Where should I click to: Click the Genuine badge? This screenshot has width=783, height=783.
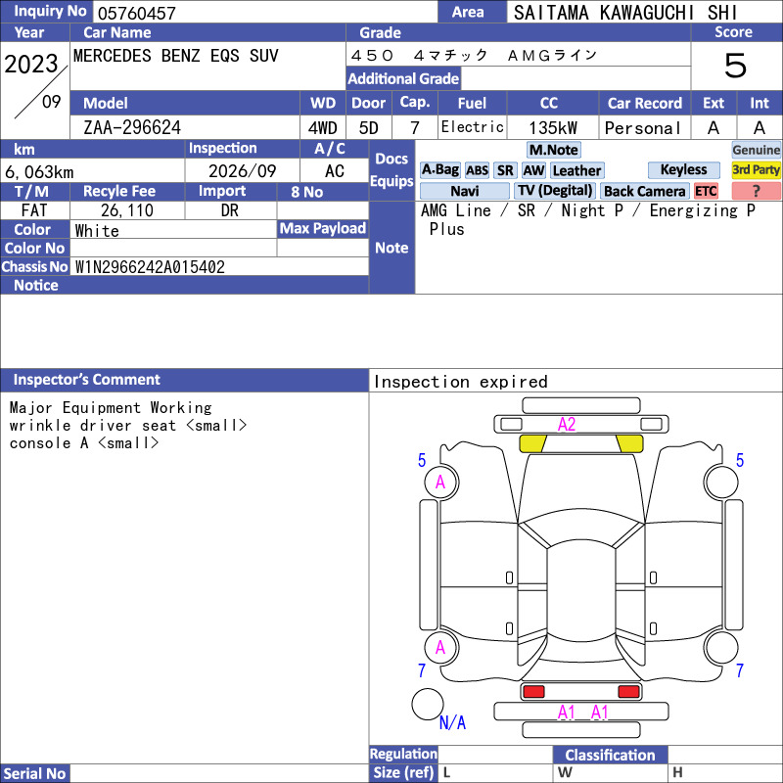756,150
